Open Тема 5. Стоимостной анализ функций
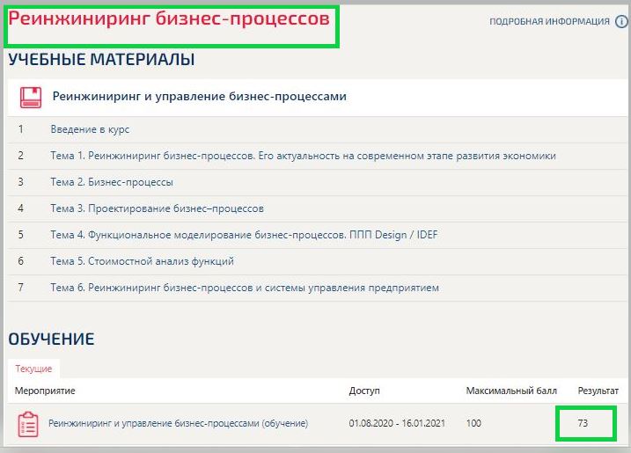 [x=142, y=261]
